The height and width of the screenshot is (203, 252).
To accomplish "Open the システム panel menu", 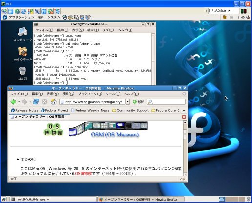I will point(54,17).
